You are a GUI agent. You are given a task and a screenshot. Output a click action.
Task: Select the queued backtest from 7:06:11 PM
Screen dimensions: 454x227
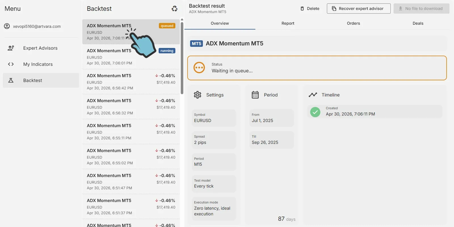tap(131, 32)
